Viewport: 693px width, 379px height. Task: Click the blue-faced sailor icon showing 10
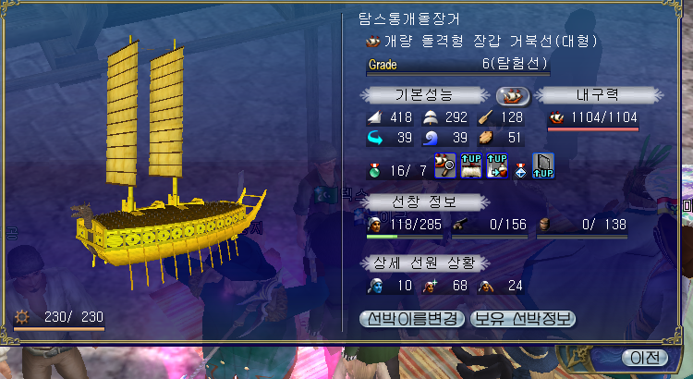[373, 287]
